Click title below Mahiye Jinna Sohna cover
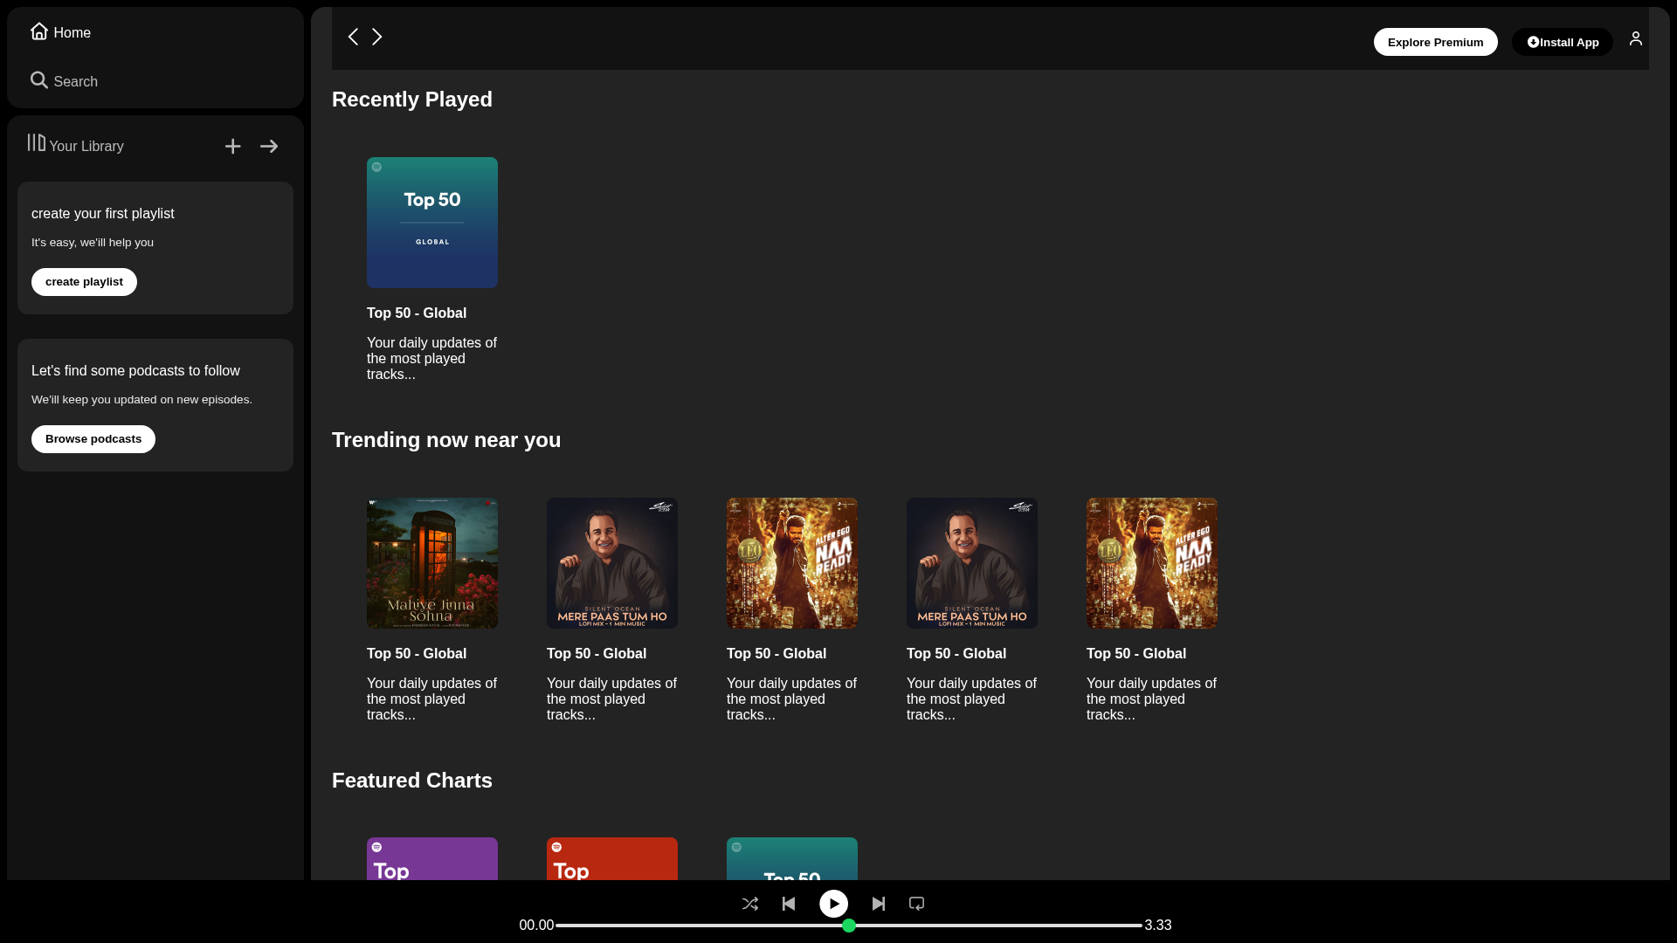This screenshot has height=943, width=1677. click(x=417, y=654)
